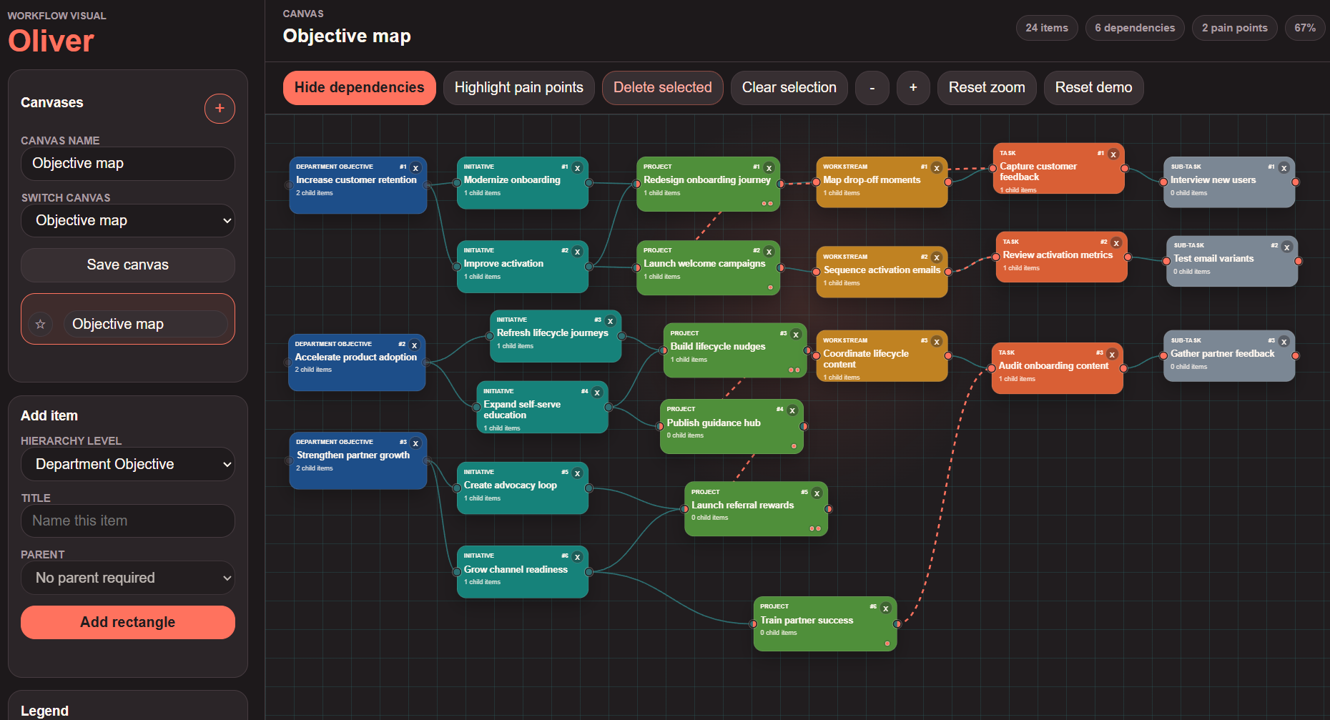Remove the Capture customer feedback card
Image resolution: width=1330 pixels, height=720 pixels.
(1113, 154)
